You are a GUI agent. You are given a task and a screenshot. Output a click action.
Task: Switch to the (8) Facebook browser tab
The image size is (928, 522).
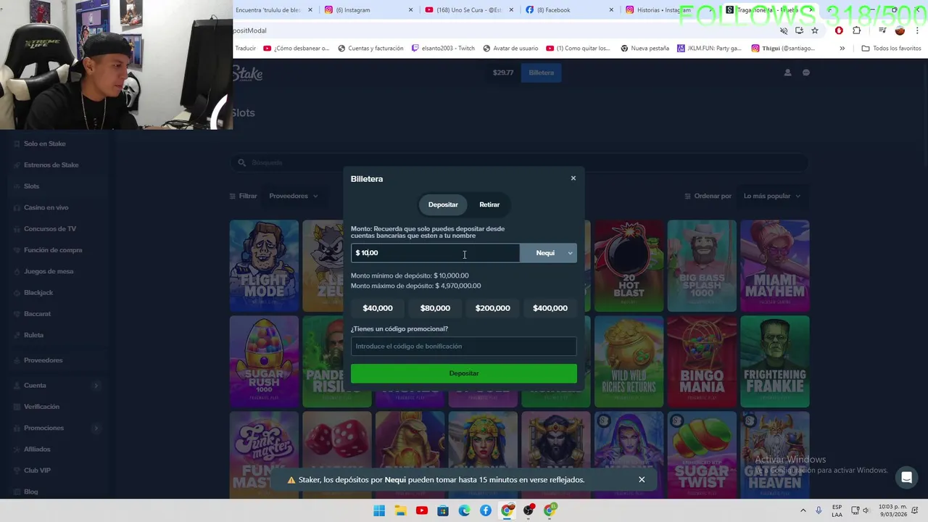click(569, 10)
